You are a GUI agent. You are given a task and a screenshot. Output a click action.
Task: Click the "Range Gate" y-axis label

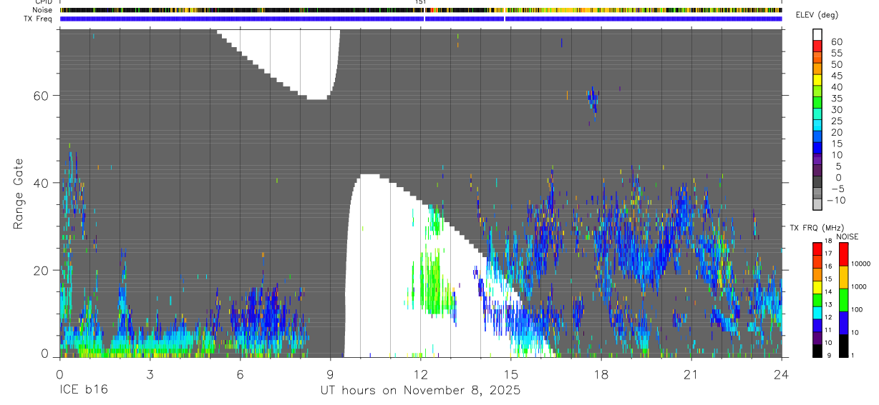click(19, 194)
